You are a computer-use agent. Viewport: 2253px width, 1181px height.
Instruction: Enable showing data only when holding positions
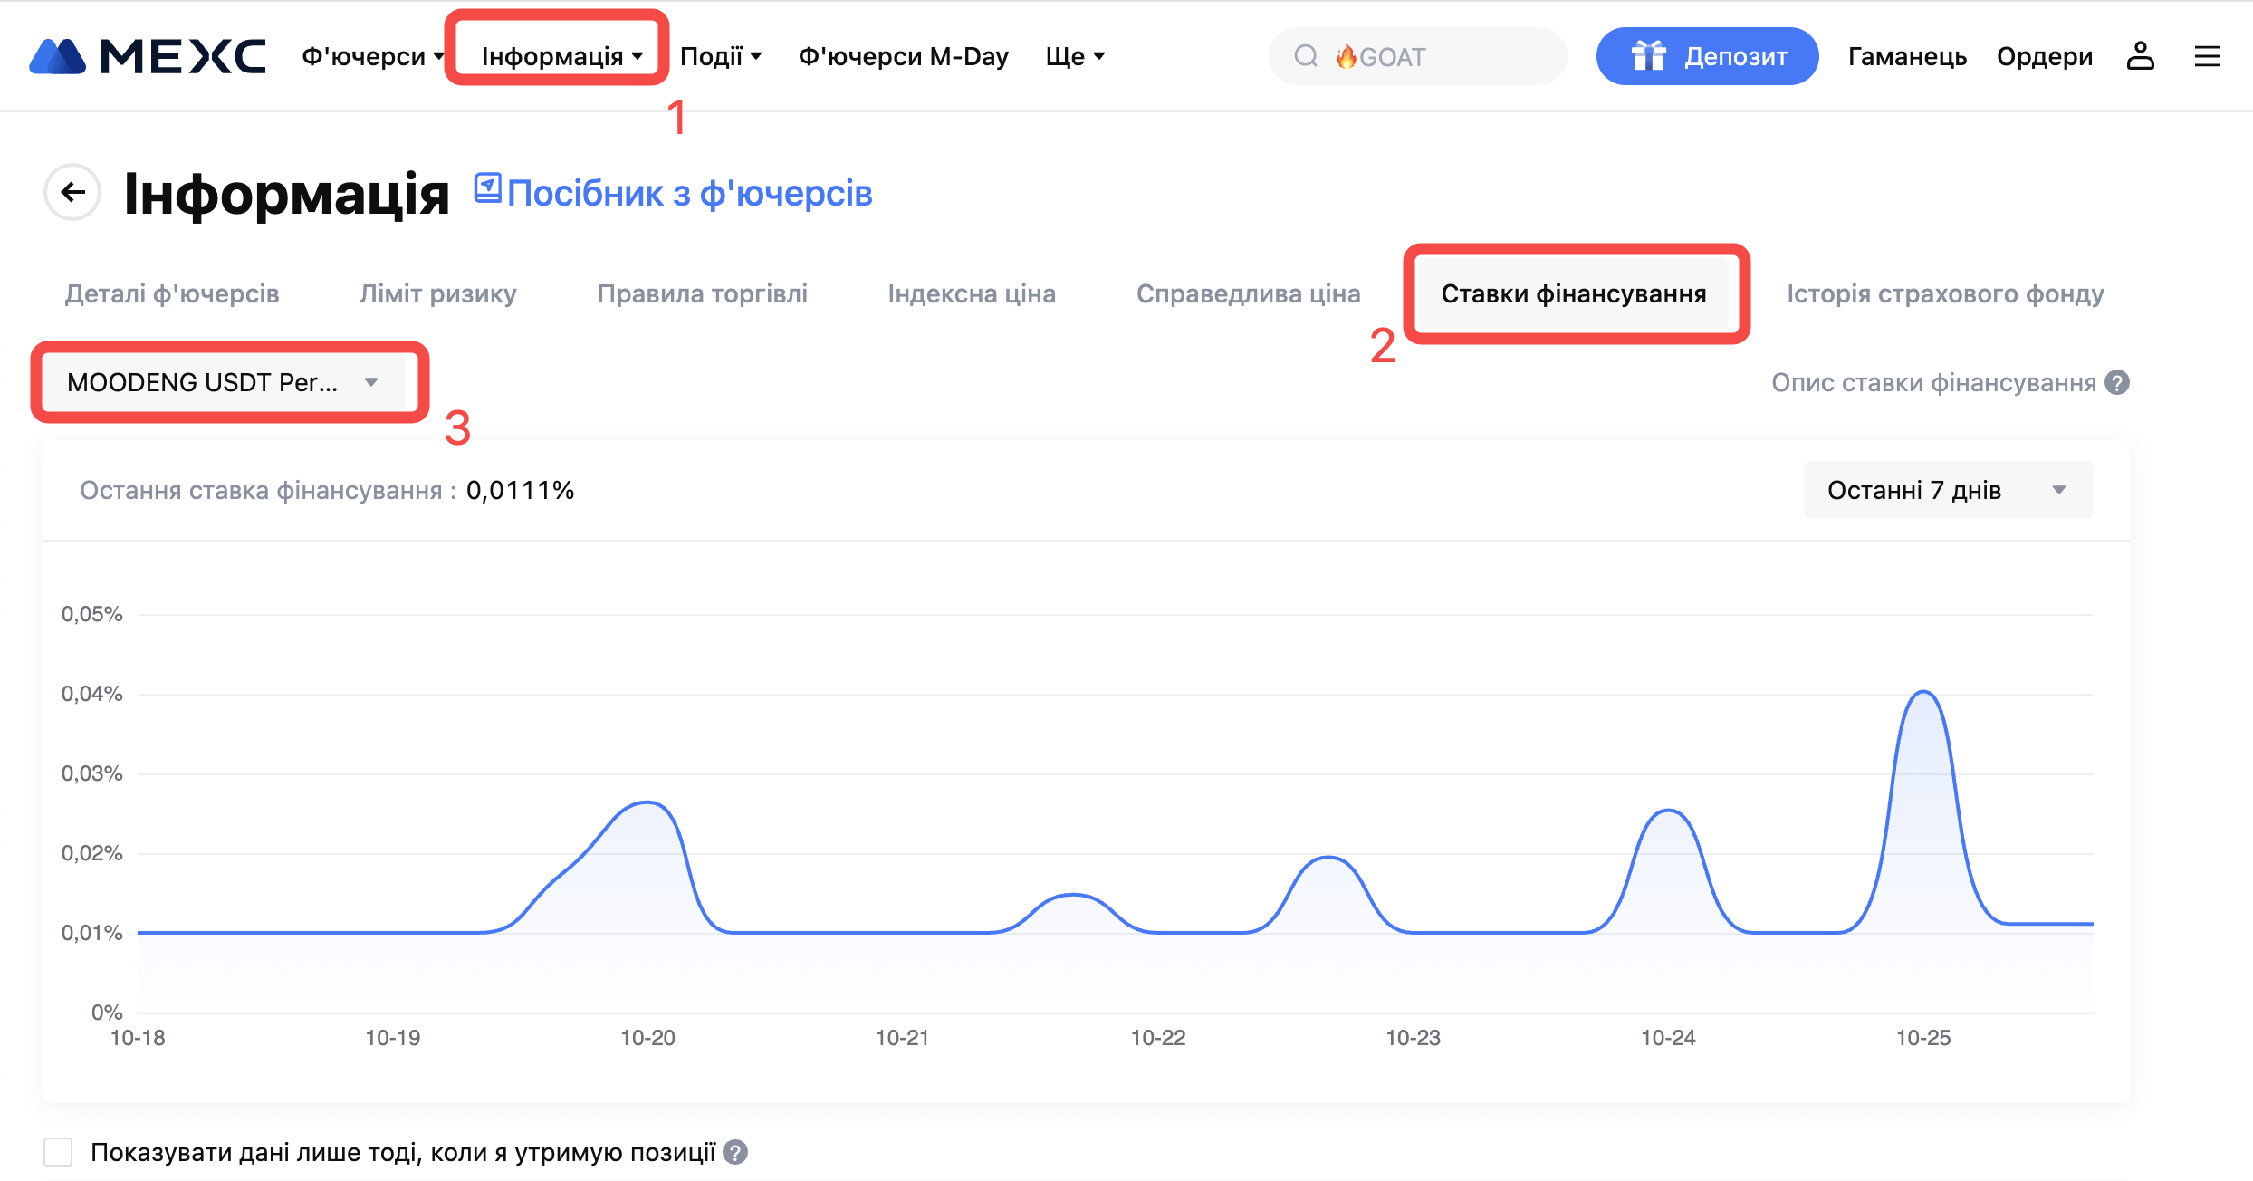(x=58, y=1152)
